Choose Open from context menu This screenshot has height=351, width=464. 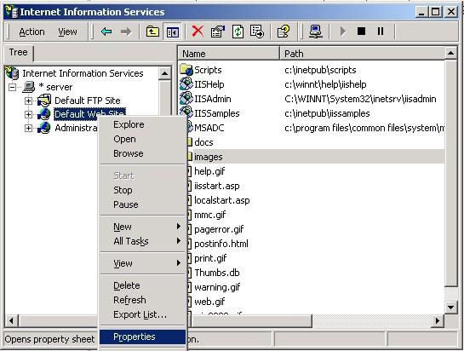coord(143,139)
